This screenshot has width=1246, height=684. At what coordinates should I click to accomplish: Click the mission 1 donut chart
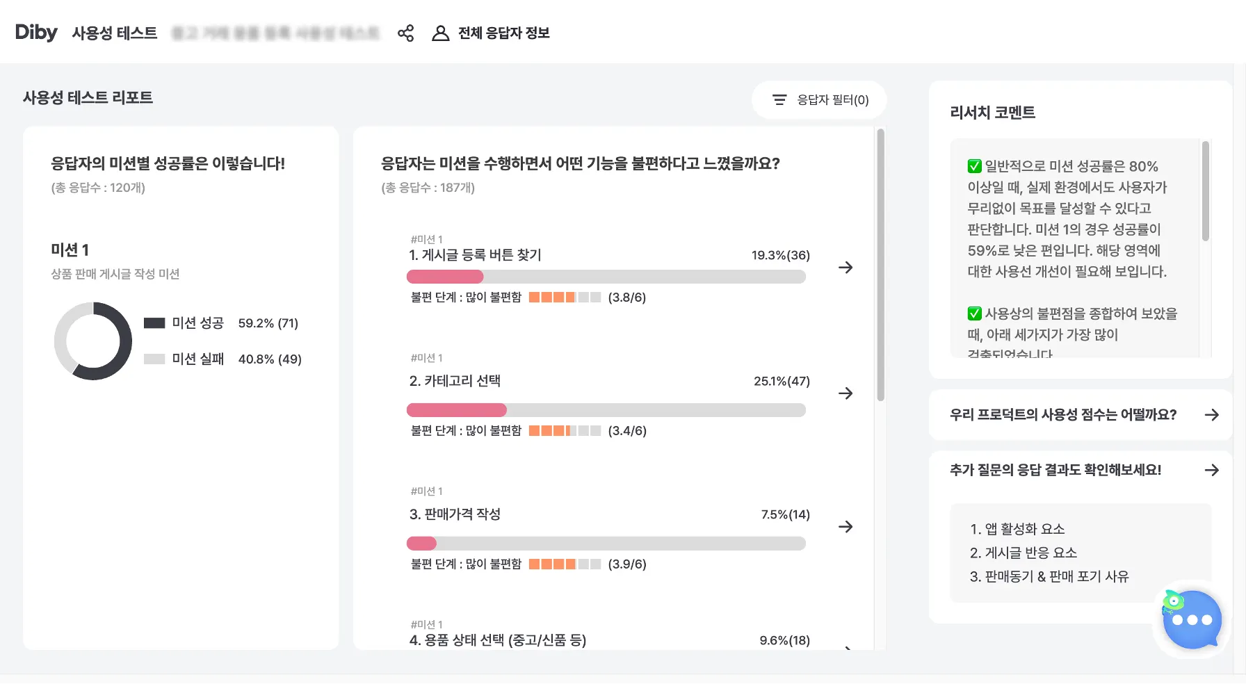[x=93, y=341]
